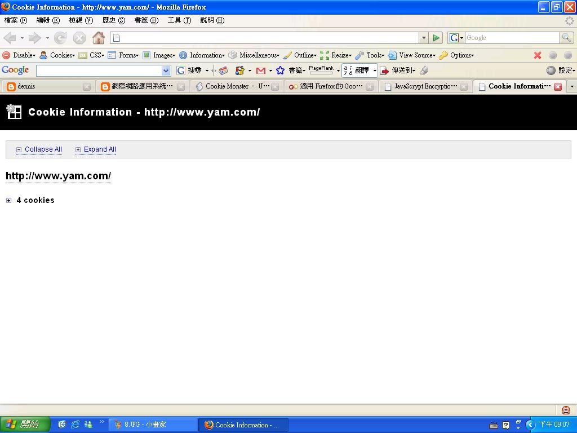
Task: Open the Windows 開始 Start button
Action: 24,425
